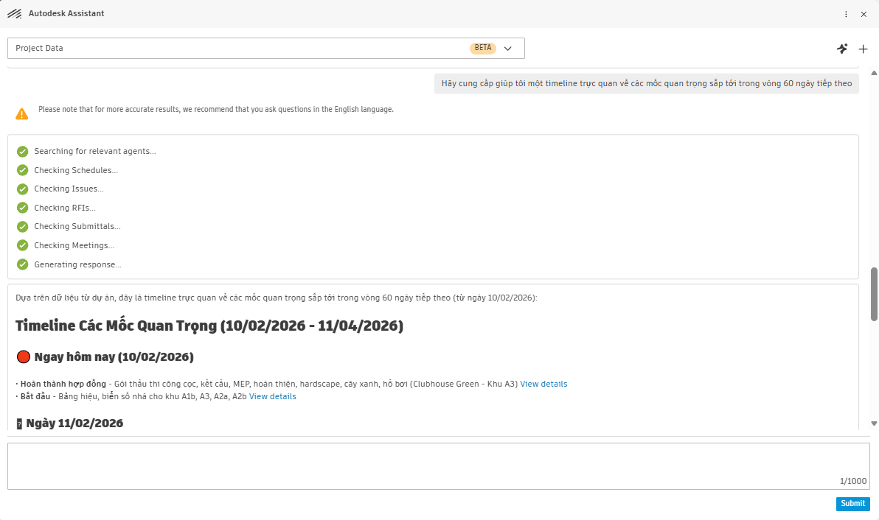Viewport: 879px width, 520px height.
Task: Click green check beside Checking Meetings
Action: (x=22, y=245)
